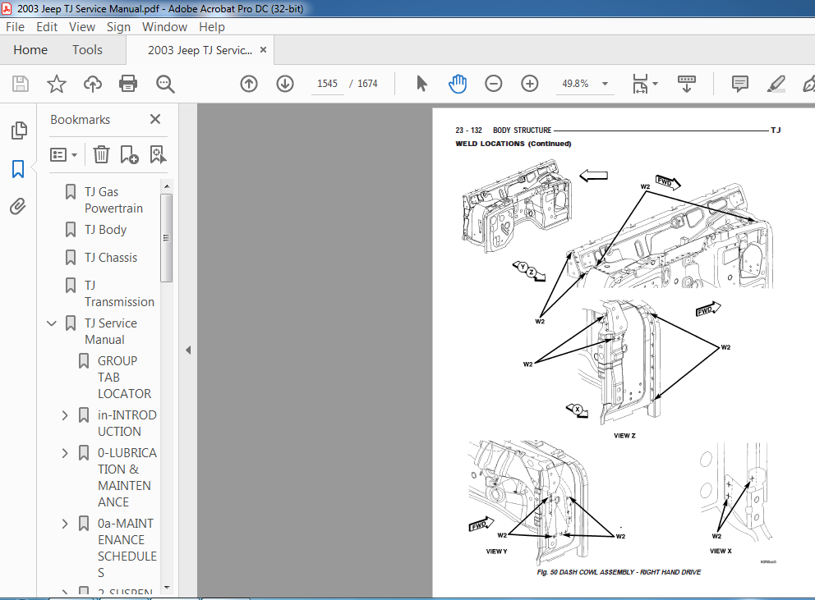Click bookmarks scrollbar up arrow

pos(167,186)
